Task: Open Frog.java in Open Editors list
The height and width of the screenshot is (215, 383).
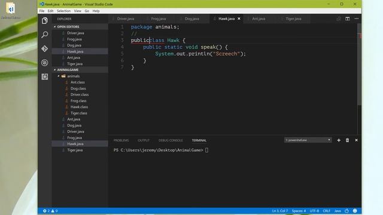Action: pyautogui.click(x=80, y=39)
